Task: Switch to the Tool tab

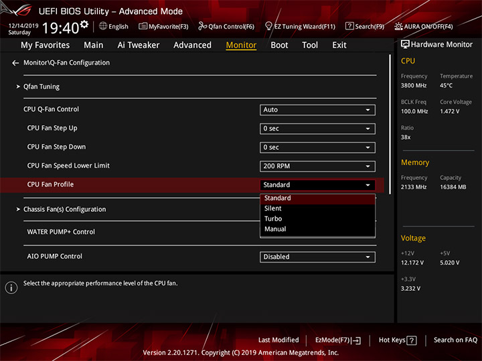Action: click(310, 45)
